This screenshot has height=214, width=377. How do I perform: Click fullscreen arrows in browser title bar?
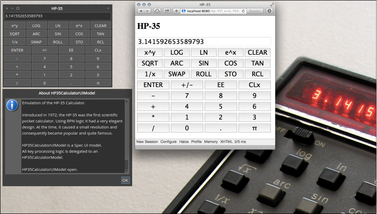tap(272, 5)
